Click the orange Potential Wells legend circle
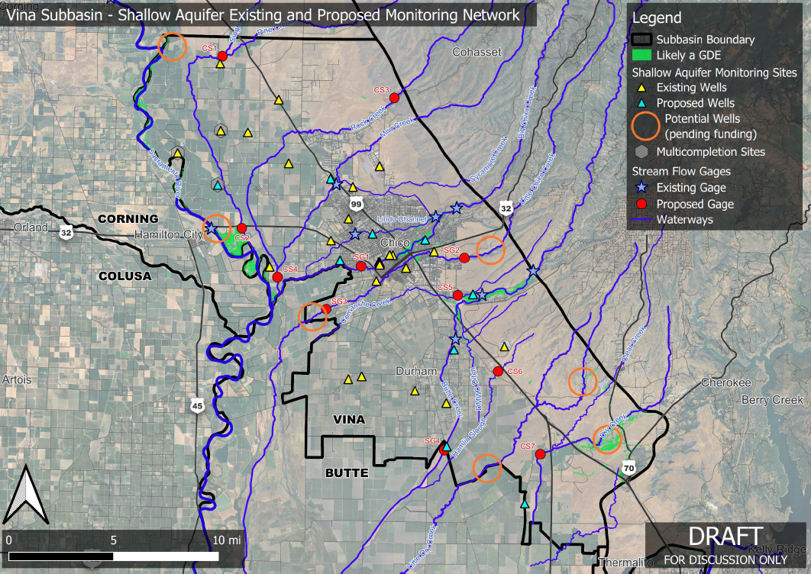Viewport: 811px width, 574px height. coord(645,126)
